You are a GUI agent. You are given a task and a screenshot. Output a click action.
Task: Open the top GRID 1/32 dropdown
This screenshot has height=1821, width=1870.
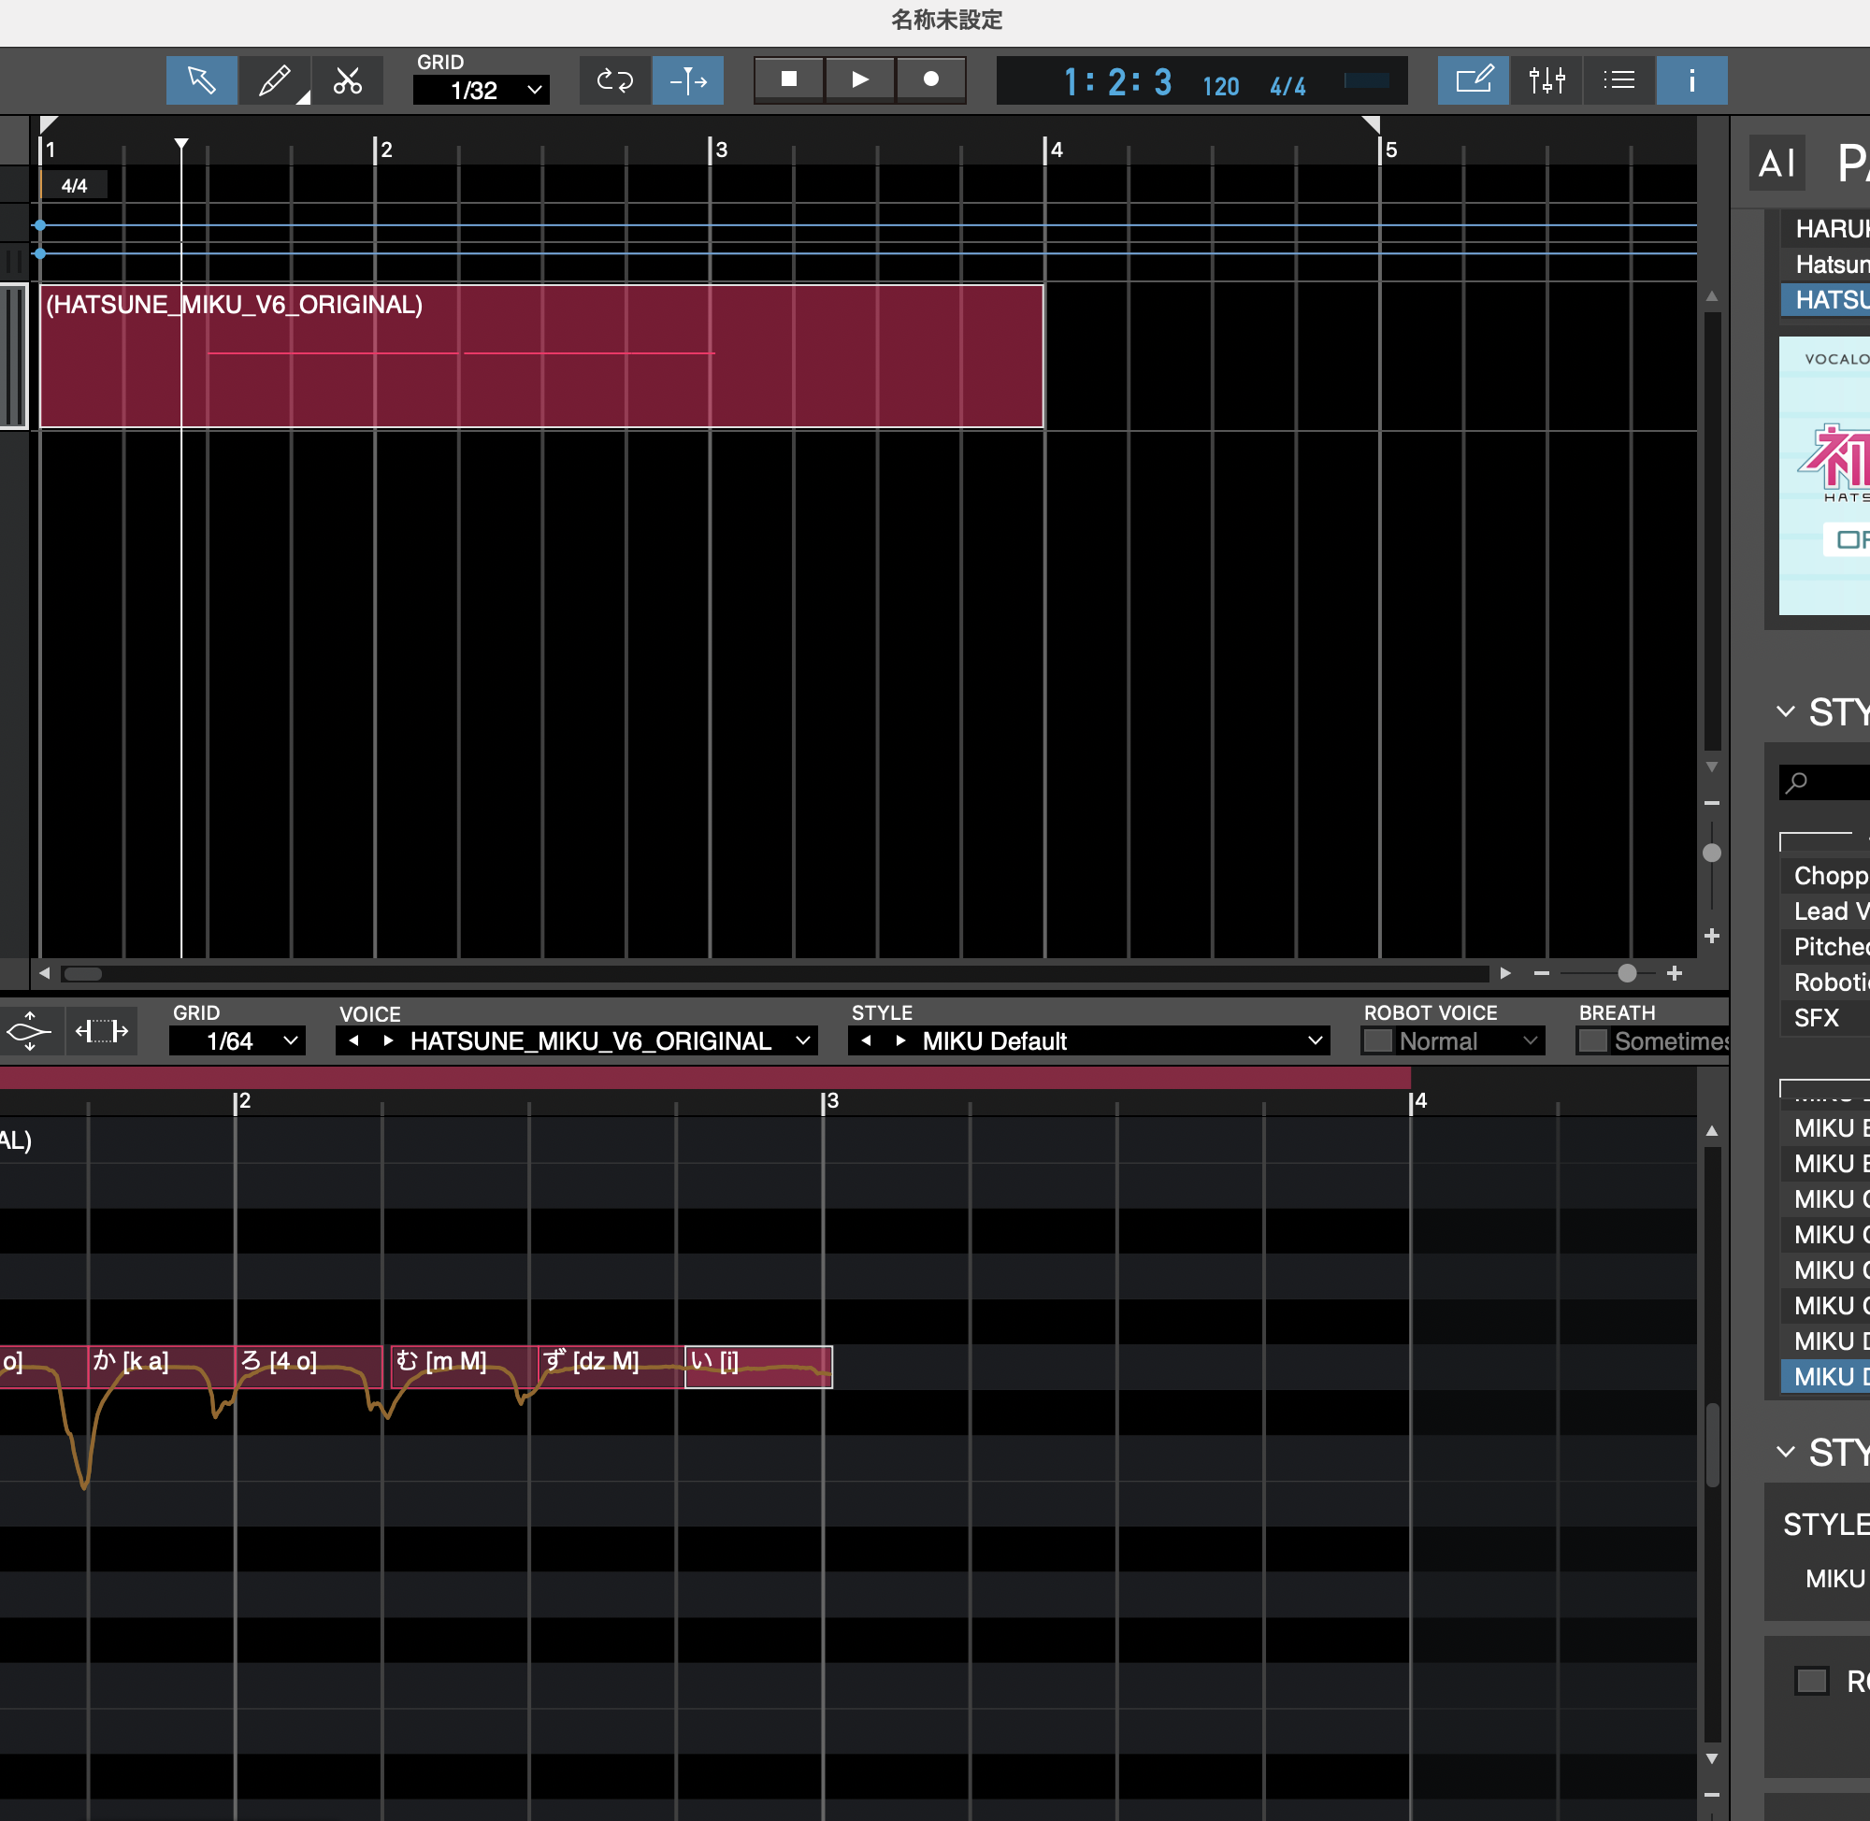coord(482,90)
